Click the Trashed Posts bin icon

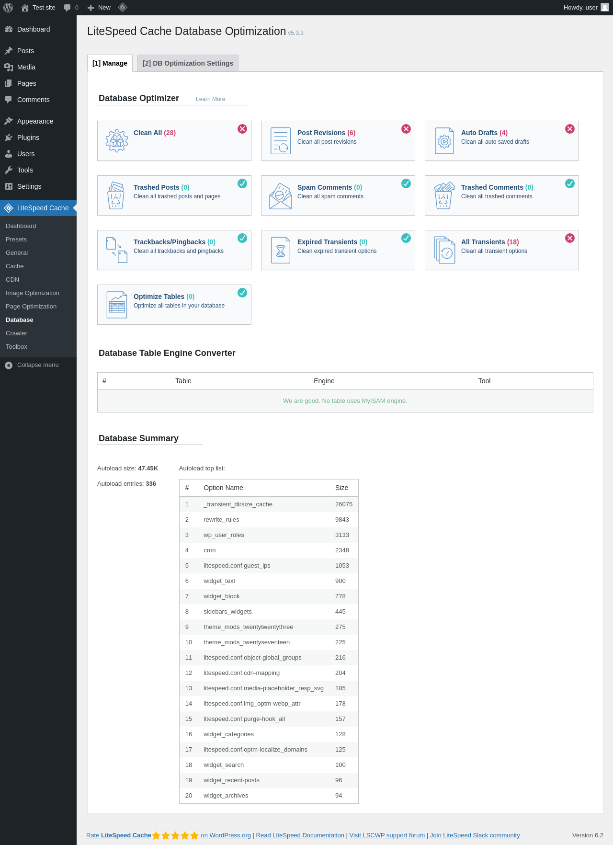click(x=116, y=195)
